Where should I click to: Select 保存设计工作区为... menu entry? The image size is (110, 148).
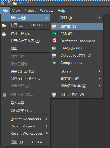(25, 79)
